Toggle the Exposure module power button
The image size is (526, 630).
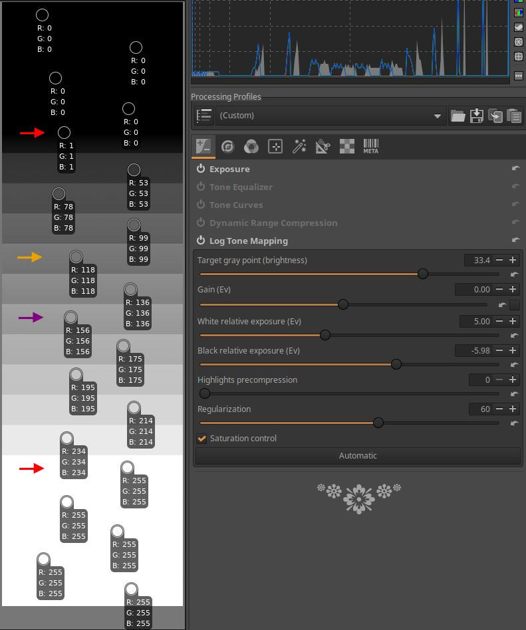201,169
